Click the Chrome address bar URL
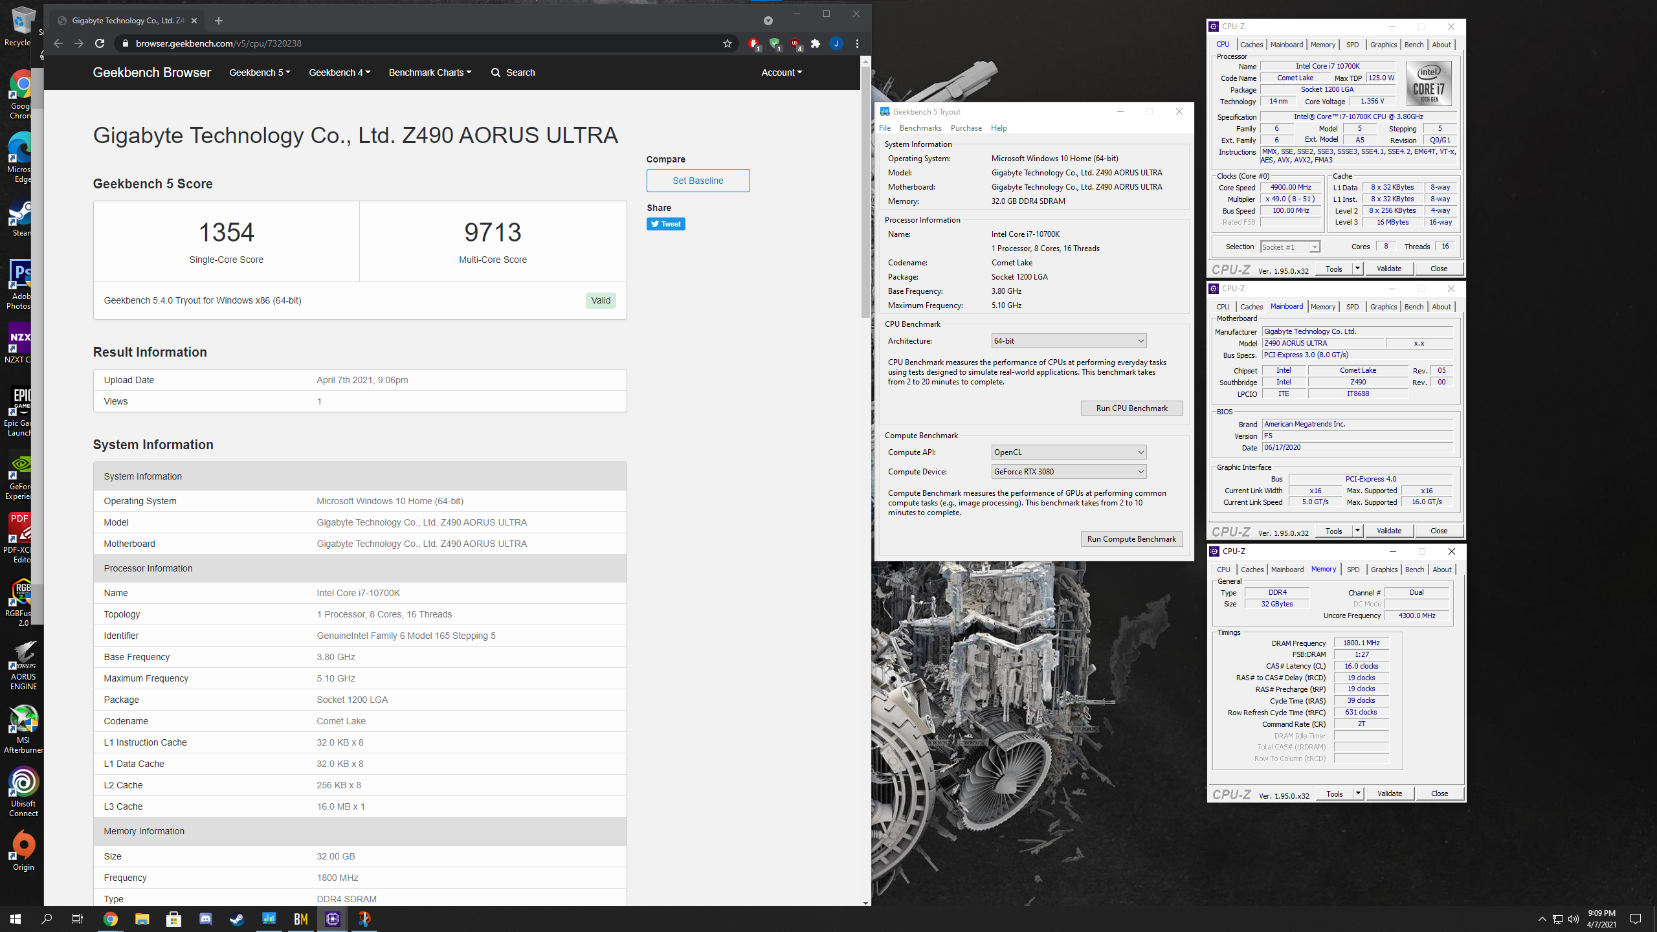 coord(218,43)
